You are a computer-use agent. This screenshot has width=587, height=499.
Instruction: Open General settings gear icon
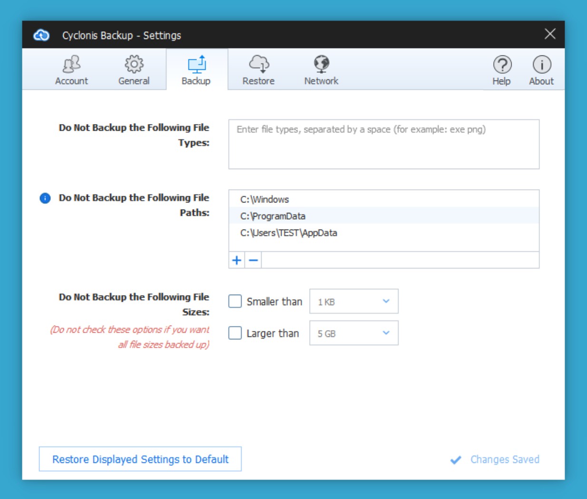pos(134,64)
